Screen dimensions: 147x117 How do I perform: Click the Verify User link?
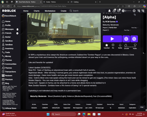pos(113,27)
